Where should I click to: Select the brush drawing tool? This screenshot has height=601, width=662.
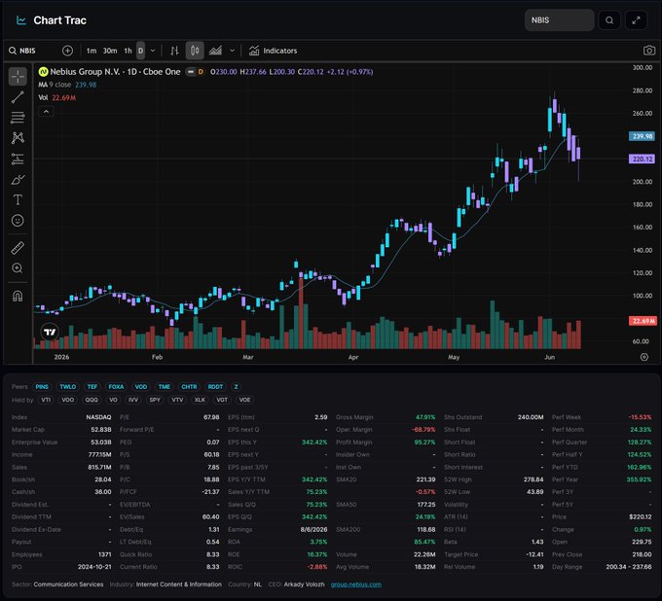18,180
